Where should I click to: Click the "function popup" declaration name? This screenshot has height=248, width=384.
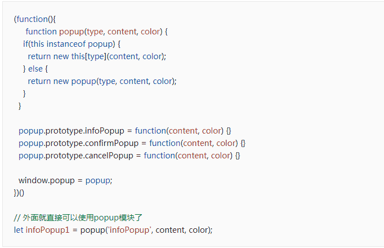(71, 31)
